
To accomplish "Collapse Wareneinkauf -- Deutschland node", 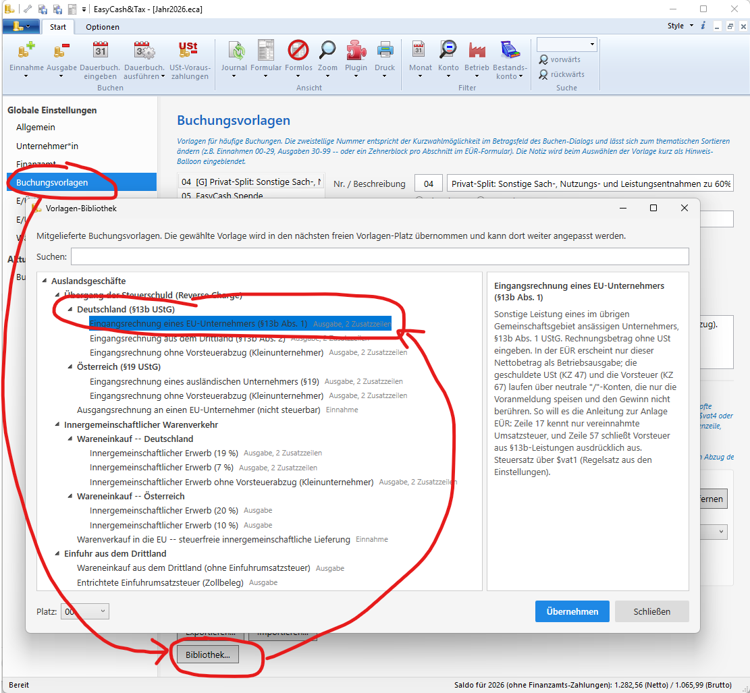I will (70, 439).
